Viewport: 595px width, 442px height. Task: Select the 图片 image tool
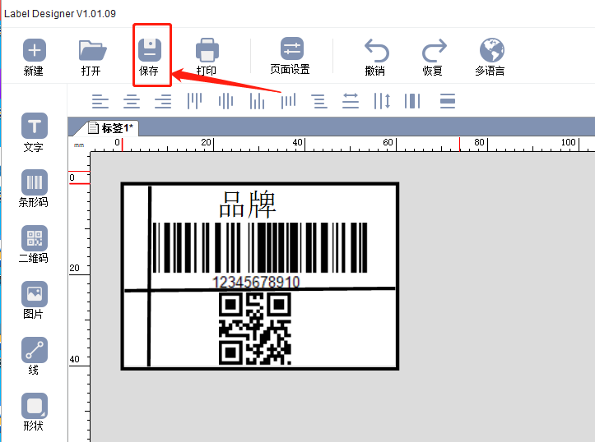coord(34,300)
